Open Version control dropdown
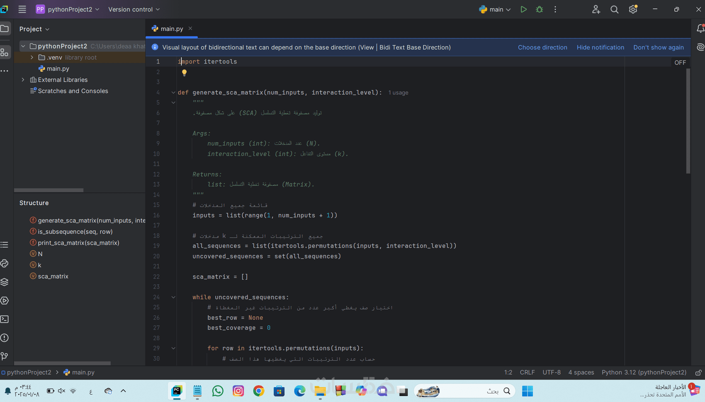Screen dimensions: 705x402 pyautogui.click(x=134, y=9)
